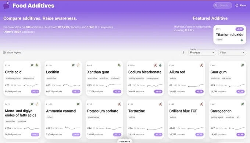This screenshot has width=250, height=143.
Task: Click the leaf icon on Carrageenan card
Action: click(x=243, y=104)
